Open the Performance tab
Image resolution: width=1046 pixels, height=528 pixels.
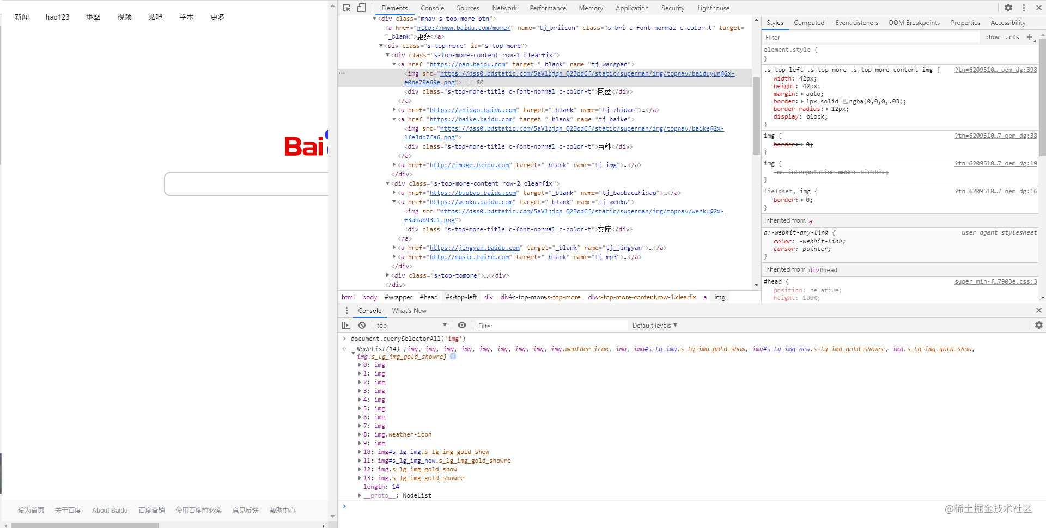tap(548, 8)
